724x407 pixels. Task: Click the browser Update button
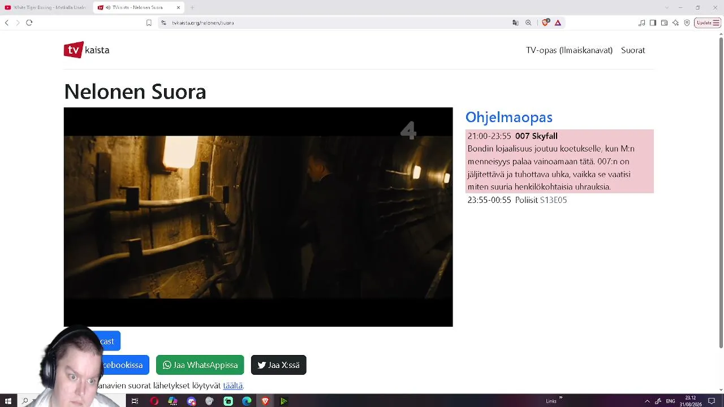[707, 23]
